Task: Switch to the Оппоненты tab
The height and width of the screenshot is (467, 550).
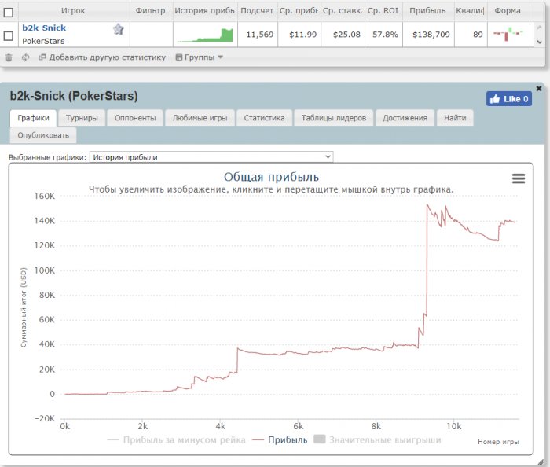Action: click(135, 118)
